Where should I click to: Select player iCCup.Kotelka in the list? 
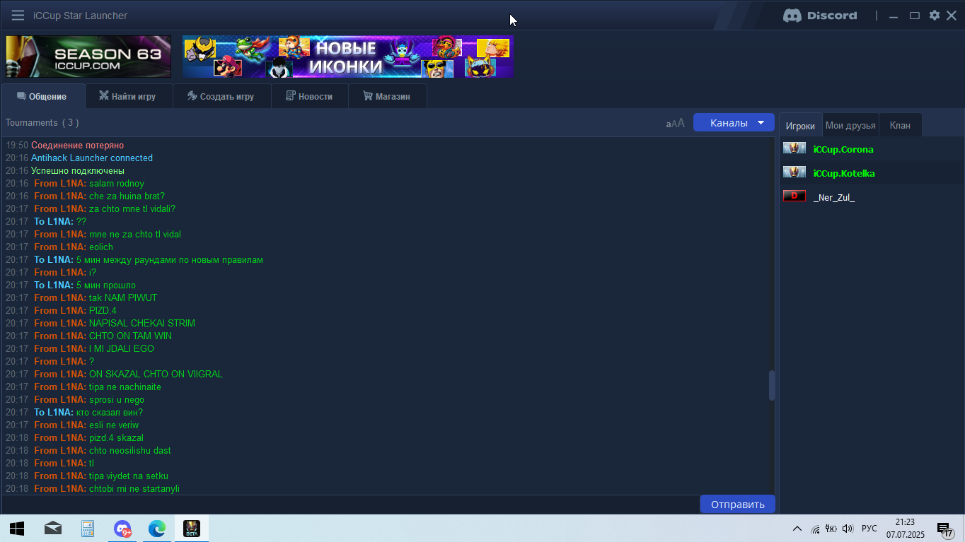872,173
